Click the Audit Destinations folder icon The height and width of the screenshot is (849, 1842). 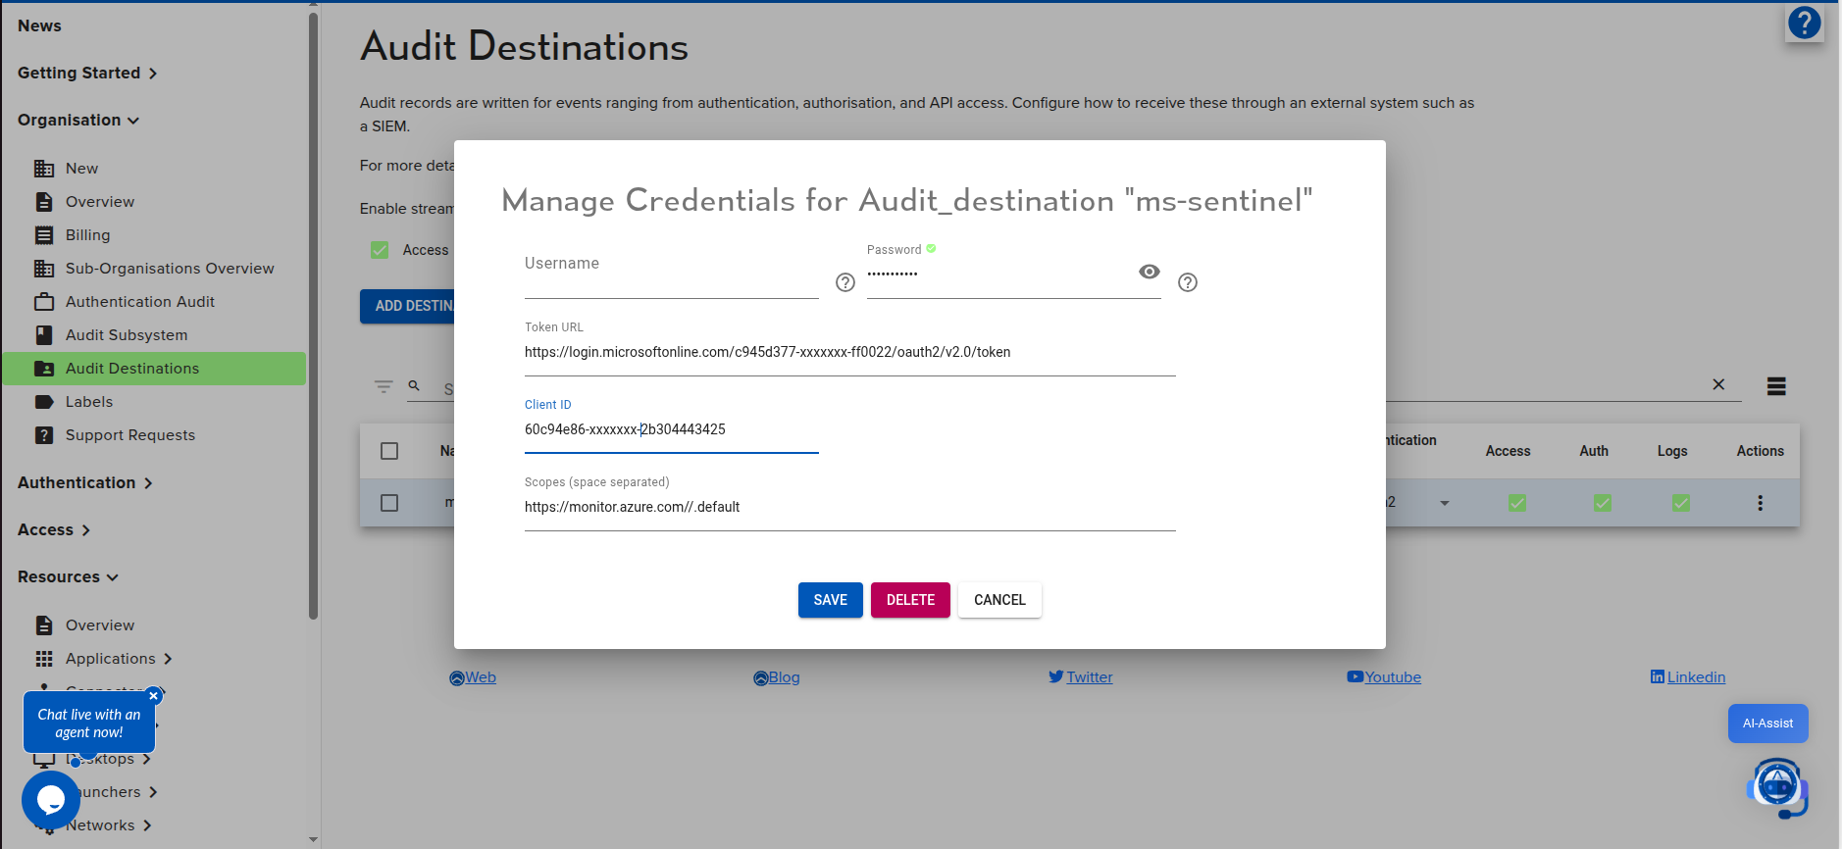pyautogui.click(x=44, y=369)
